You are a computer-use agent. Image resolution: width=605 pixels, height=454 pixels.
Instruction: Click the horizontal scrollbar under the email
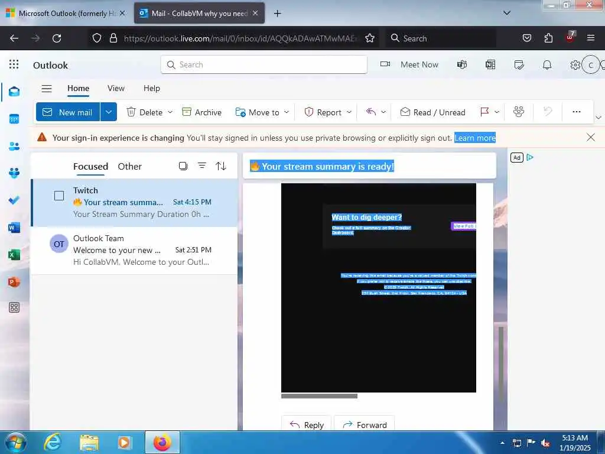(x=319, y=395)
